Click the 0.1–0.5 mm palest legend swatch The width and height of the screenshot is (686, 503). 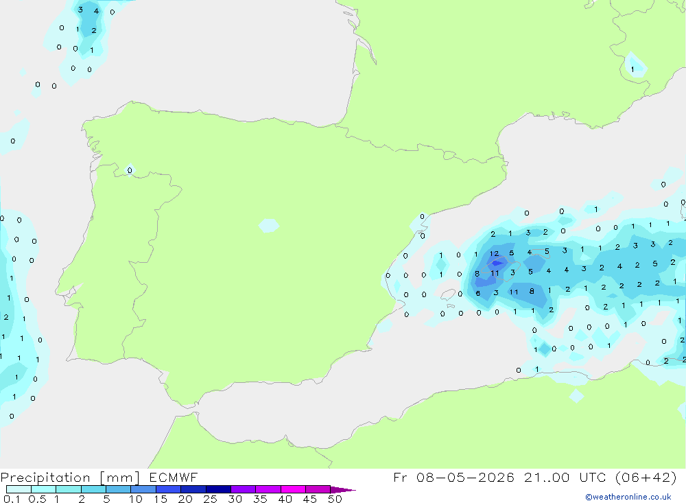(x=19, y=489)
